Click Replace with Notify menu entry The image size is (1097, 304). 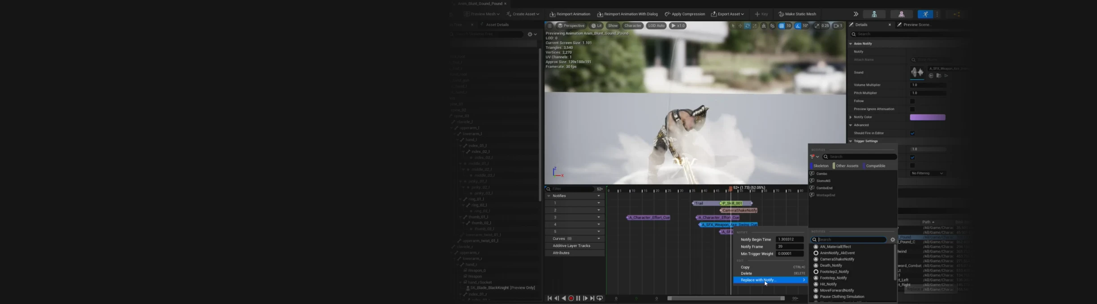[770, 280]
